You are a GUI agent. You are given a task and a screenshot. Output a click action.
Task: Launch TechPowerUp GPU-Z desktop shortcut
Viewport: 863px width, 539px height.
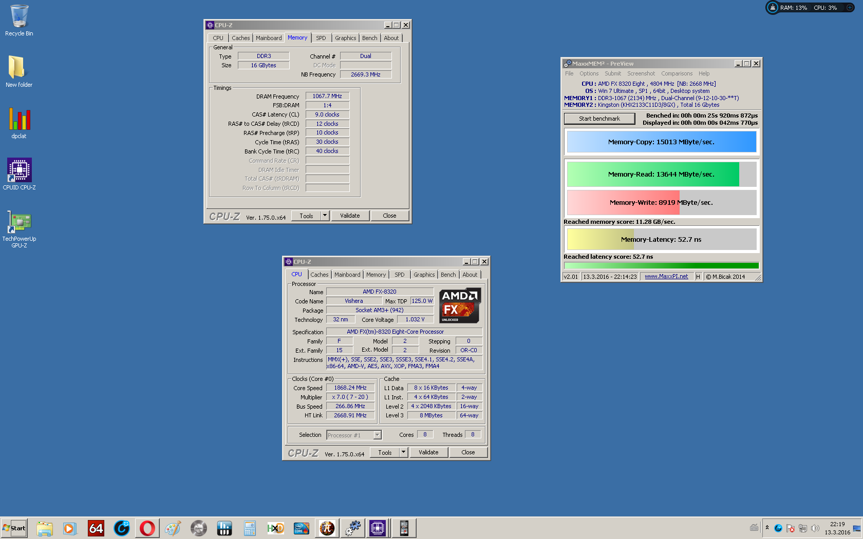19,229
